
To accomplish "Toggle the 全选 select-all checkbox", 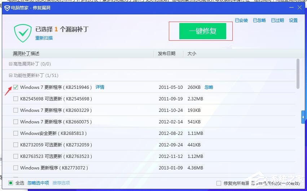I will click(10, 183).
